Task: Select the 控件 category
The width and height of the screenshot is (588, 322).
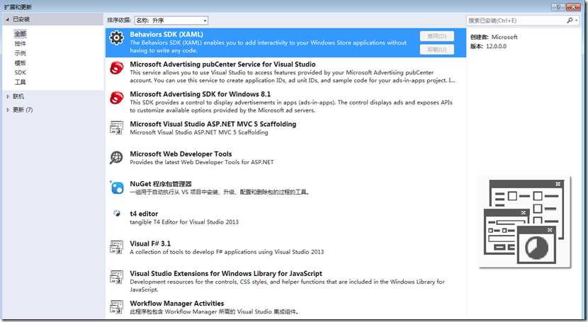Action: (x=21, y=44)
